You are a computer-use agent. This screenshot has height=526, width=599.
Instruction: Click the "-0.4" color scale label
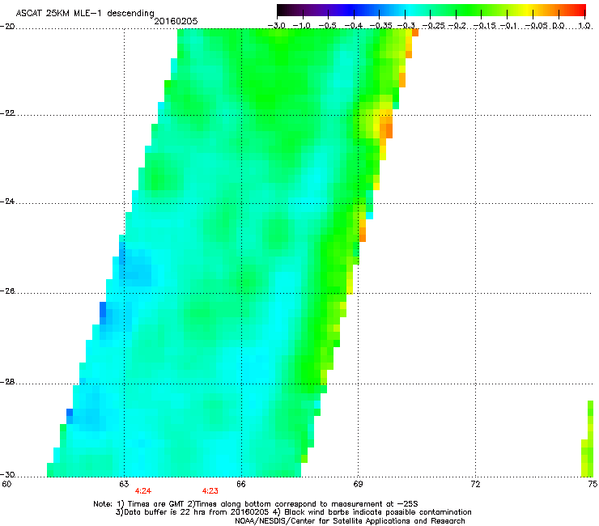point(354,26)
